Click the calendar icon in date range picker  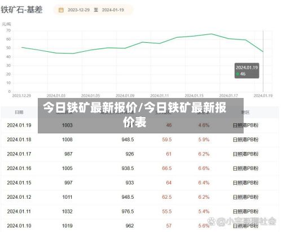[61, 10]
